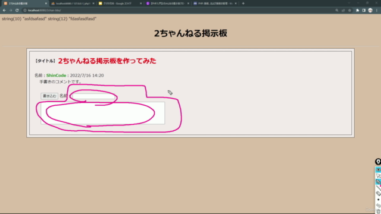The image size is (381, 214).
Task: Toggle annotation visibility with the eye icon
Action: 378,169
